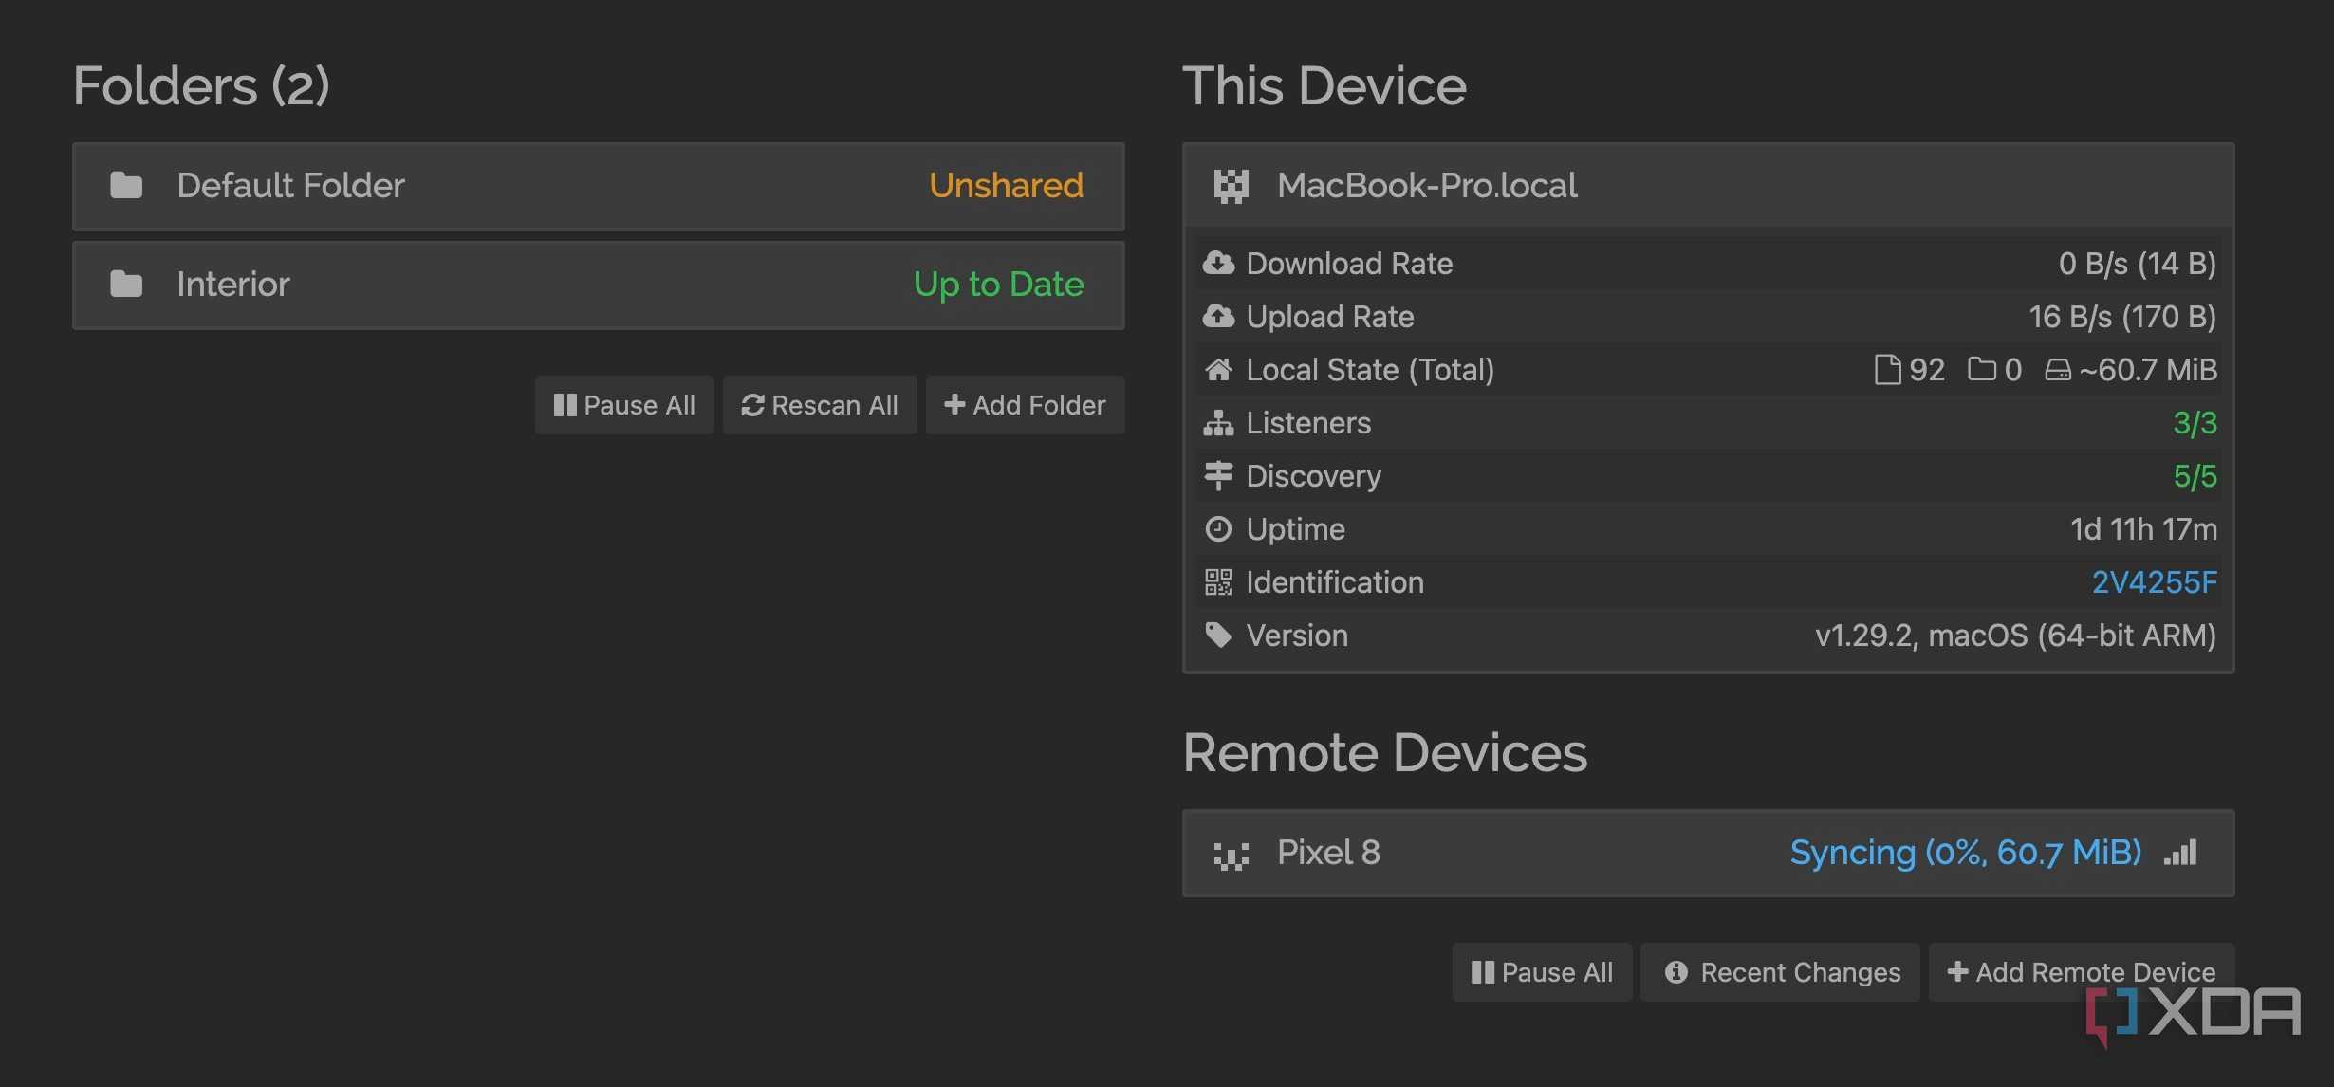This screenshot has width=2334, height=1087.
Task: Click the Version tag icon
Action: tap(1218, 635)
